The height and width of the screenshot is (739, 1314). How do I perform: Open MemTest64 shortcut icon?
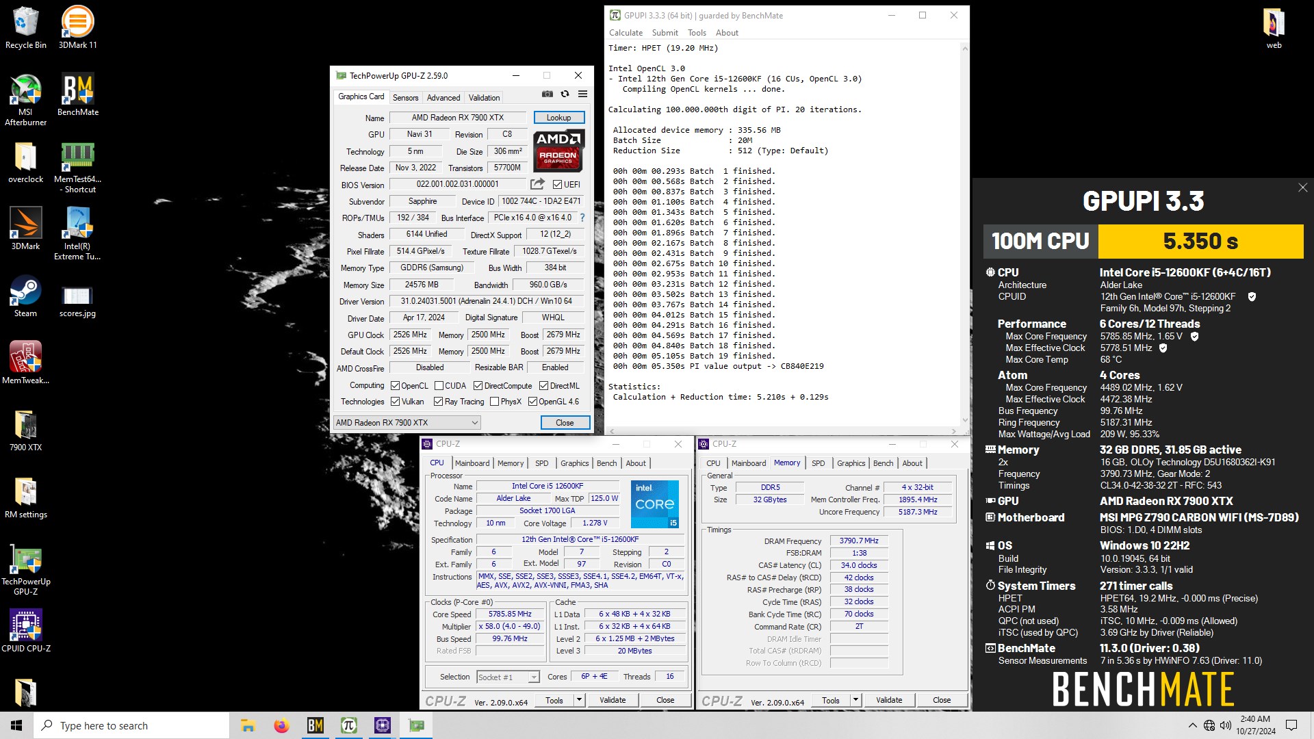77,168
